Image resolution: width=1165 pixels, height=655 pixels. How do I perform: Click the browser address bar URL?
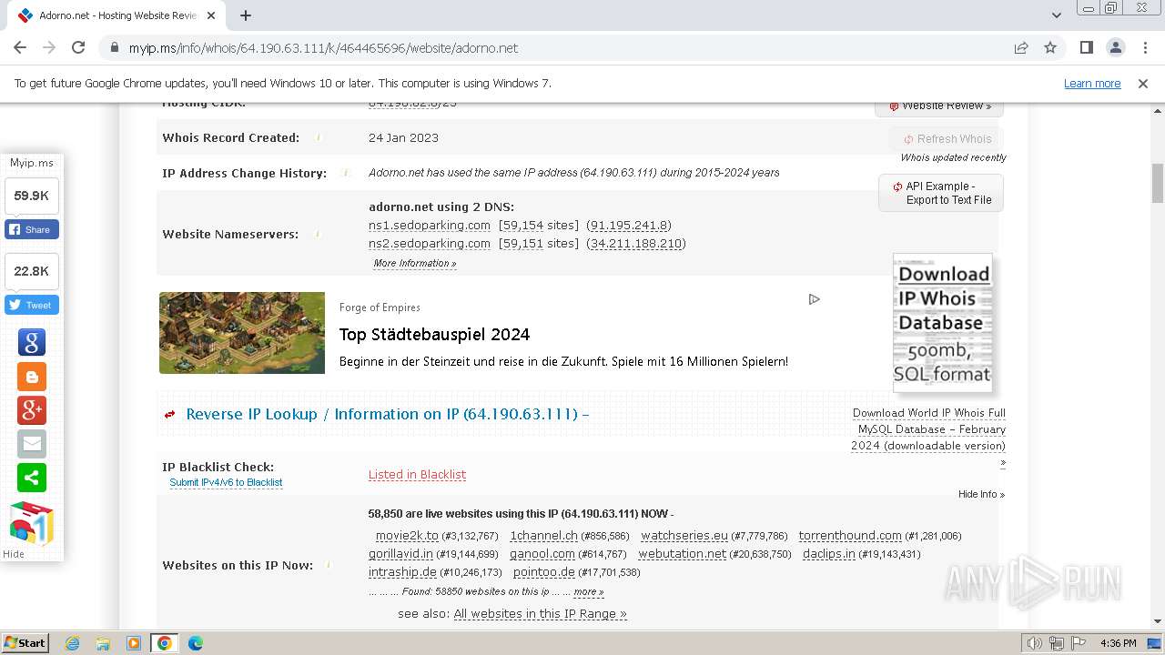[323, 48]
